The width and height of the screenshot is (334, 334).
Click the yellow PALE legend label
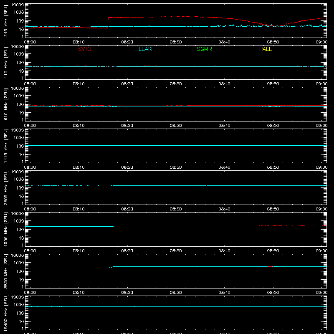coord(266,49)
